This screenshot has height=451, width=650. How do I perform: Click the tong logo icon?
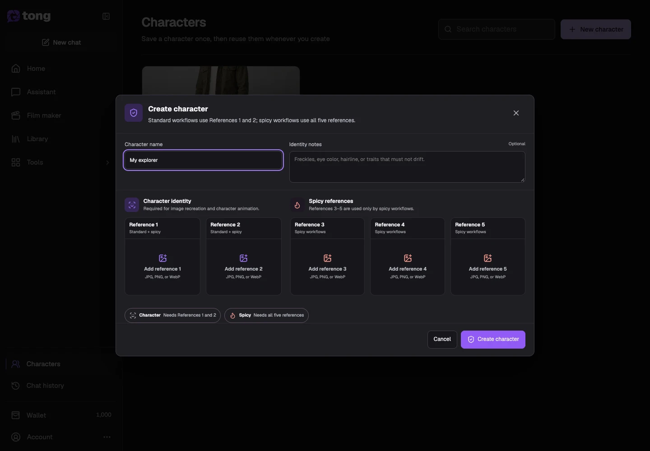(x=14, y=16)
